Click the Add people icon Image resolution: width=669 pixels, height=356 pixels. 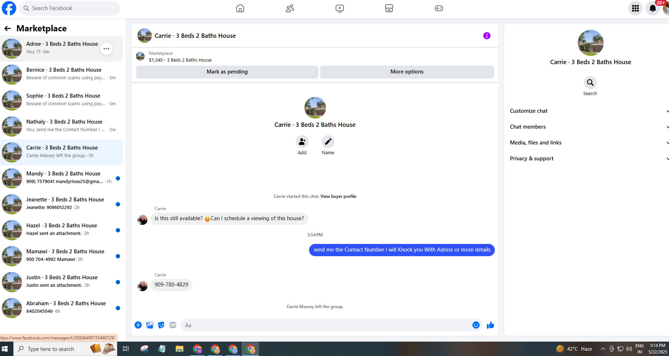(x=302, y=142)
